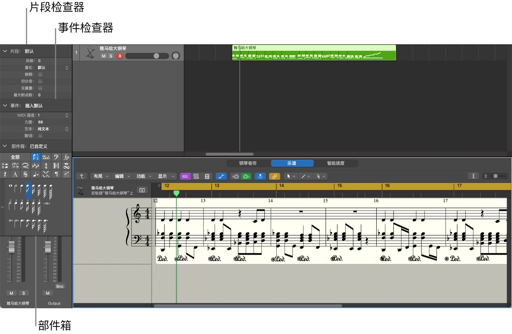The width and height of the screenshot is (512, 334).
Task: Click the green 雅马哈大钢琴 MIDI region
Action: click(314, 52)
